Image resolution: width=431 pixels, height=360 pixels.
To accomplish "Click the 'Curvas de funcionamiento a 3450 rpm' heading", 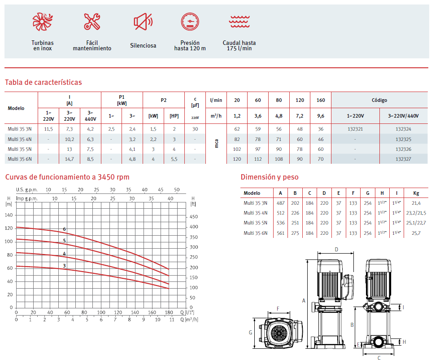I will tap(67, 177).
